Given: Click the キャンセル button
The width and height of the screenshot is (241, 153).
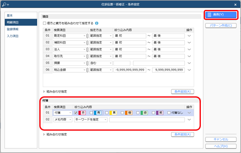Looking at the screenshot, I should (221, 139).
